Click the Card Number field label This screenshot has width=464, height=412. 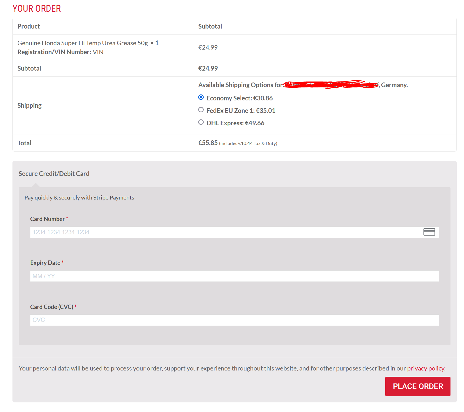(47, 219)
